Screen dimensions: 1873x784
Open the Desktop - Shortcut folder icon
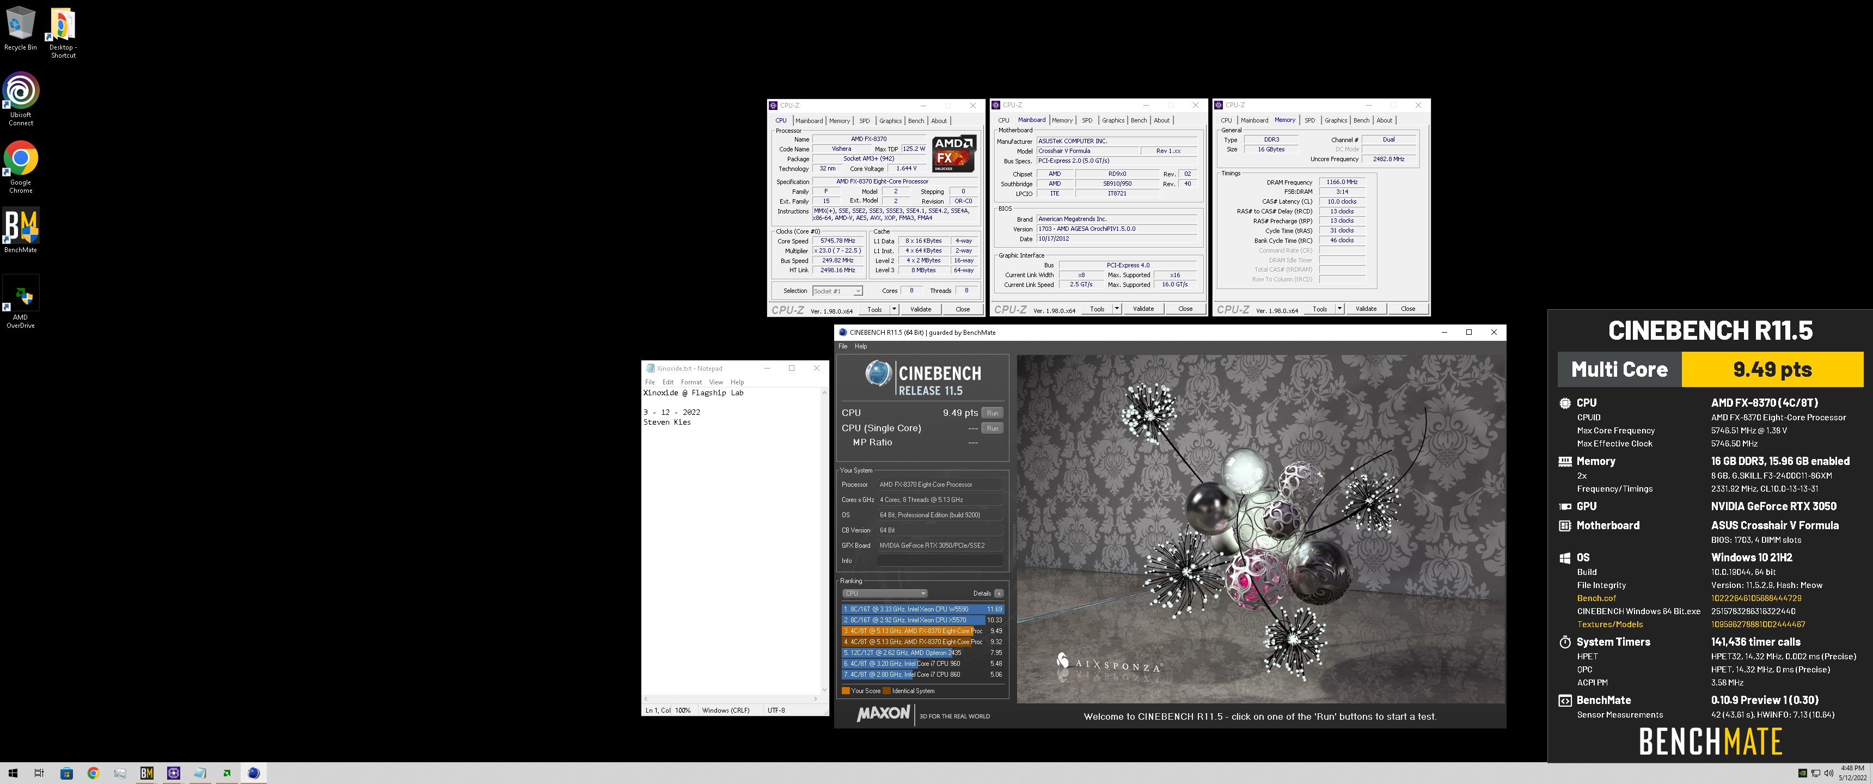63,33
